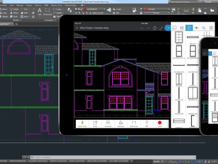Tap the views layout icon on the iPad panel
Image resolution: width=218 pixels, height=164 pixels.
click(174, 28)
